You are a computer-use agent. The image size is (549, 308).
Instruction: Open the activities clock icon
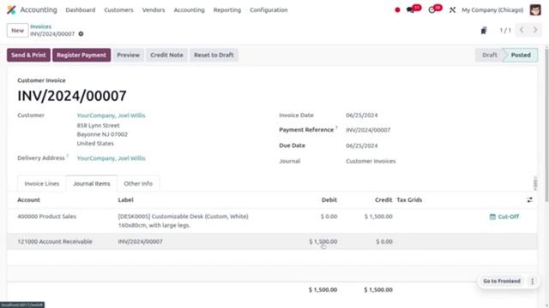pyautogui.click(x=431, y=10)
